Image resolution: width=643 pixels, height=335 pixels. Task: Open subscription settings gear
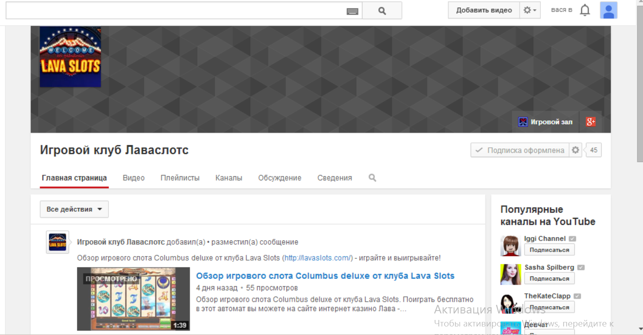575,150
